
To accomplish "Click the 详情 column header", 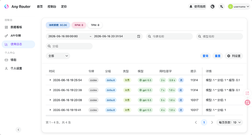I will point(209,71).
